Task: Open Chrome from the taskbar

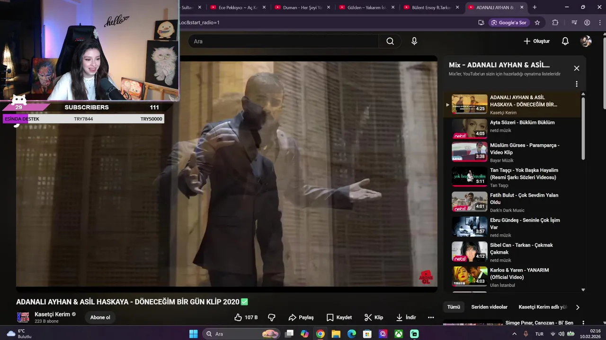Action: 321,334
